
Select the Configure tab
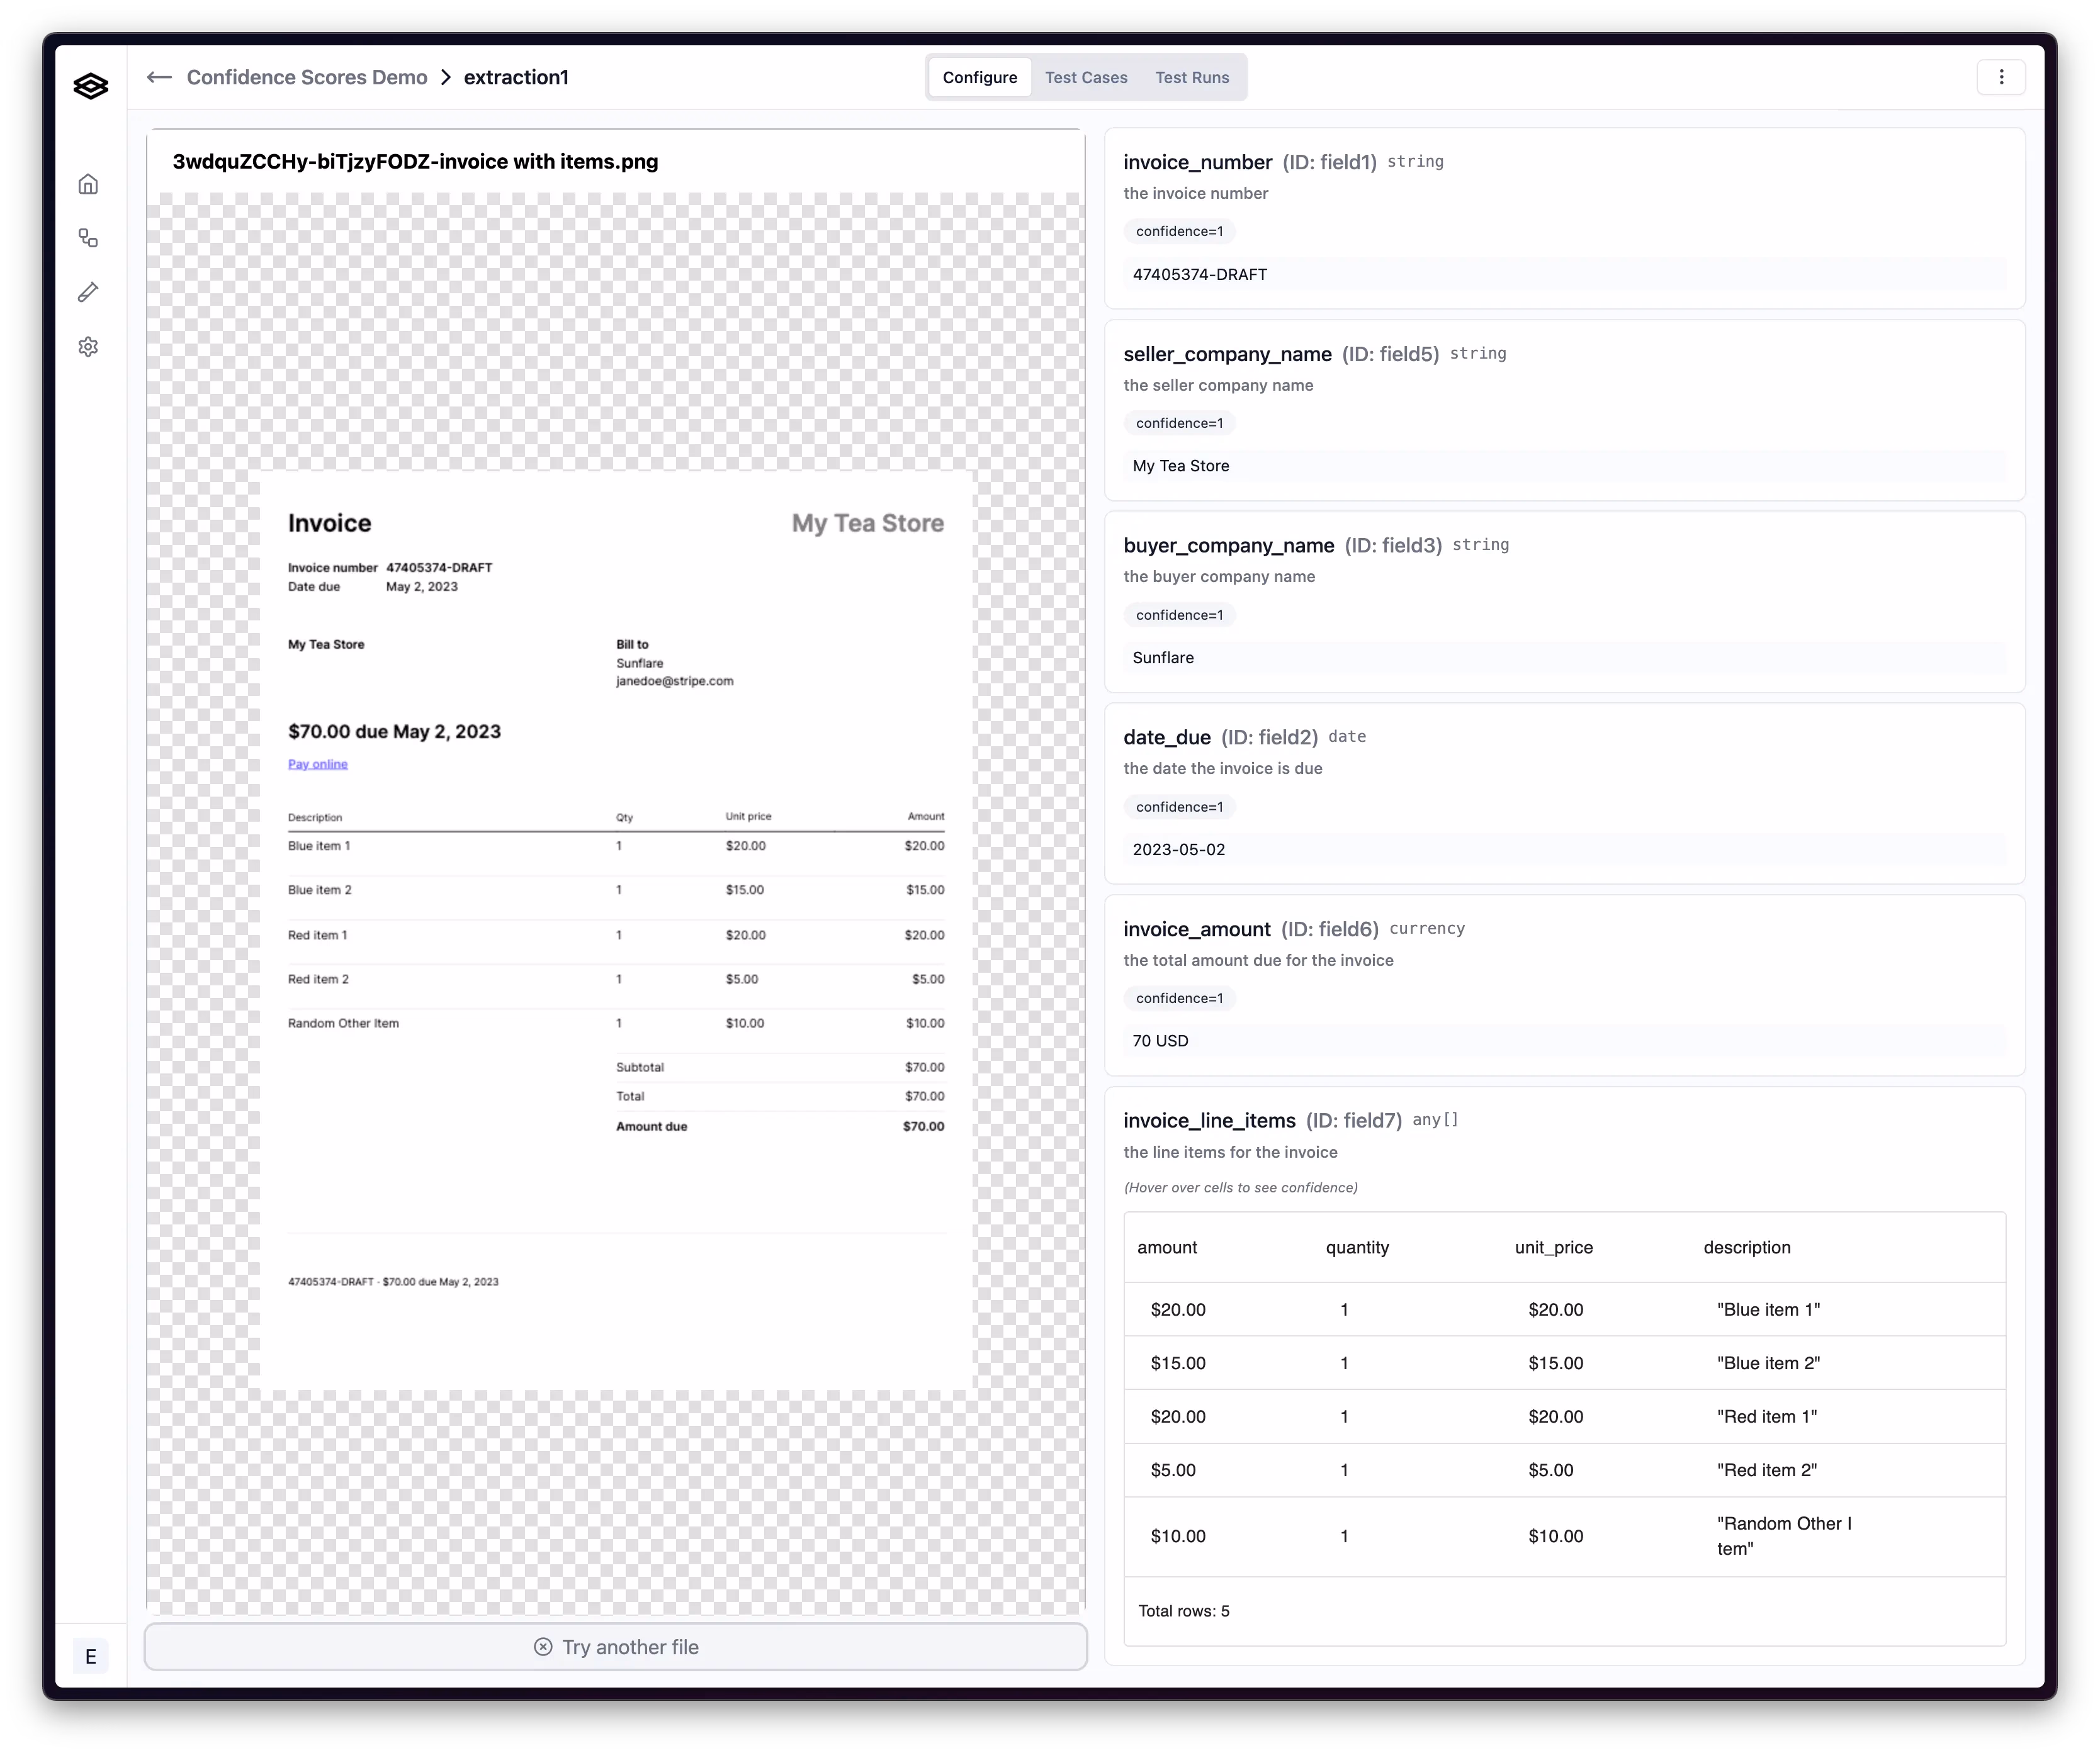[x=979, y=77]
